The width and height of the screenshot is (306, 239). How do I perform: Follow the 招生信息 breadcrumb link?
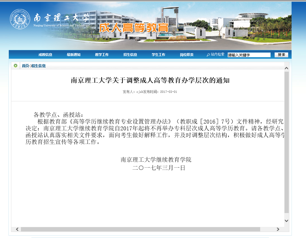click(x=39, y=66)
